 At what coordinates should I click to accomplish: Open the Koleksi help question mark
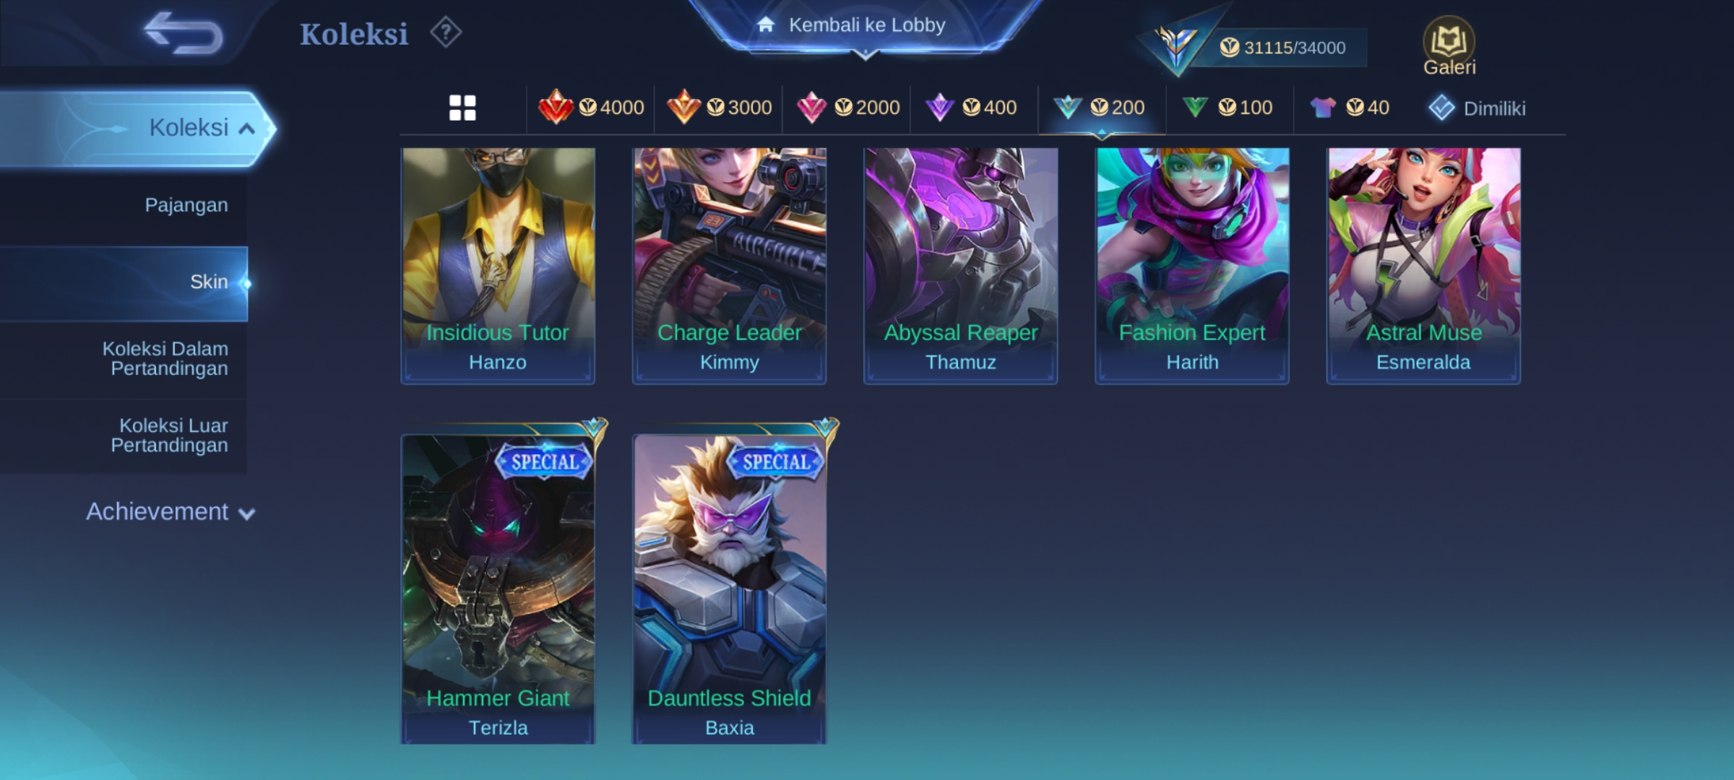coord(446,32)
